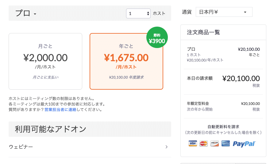Select the 月ごと ¥2,000.00 monthly plan

[x=45, y=61]
